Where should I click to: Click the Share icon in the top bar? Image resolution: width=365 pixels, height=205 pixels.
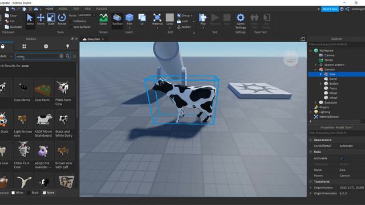pos(347,9)
